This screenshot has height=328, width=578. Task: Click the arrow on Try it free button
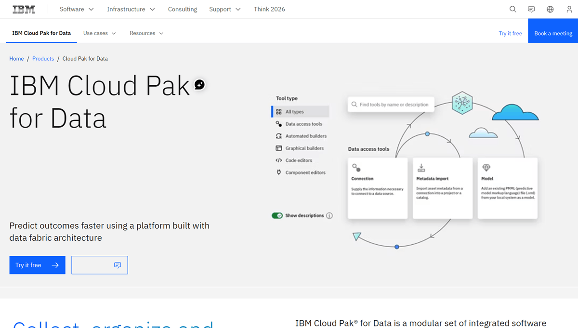55,265
